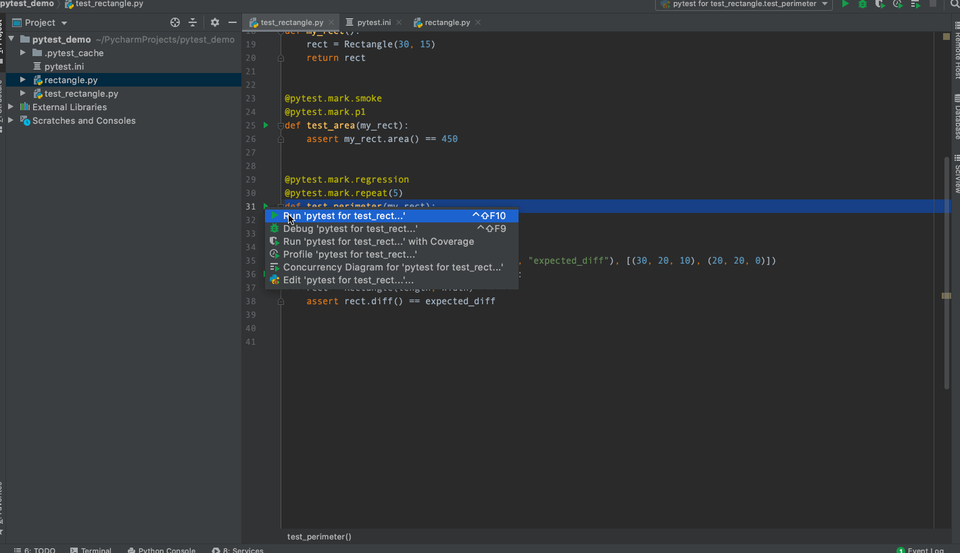The image size is (960, 553).
Task: Select Profile 'pytest for test_rect...' entry
Action: click(391, 254)
